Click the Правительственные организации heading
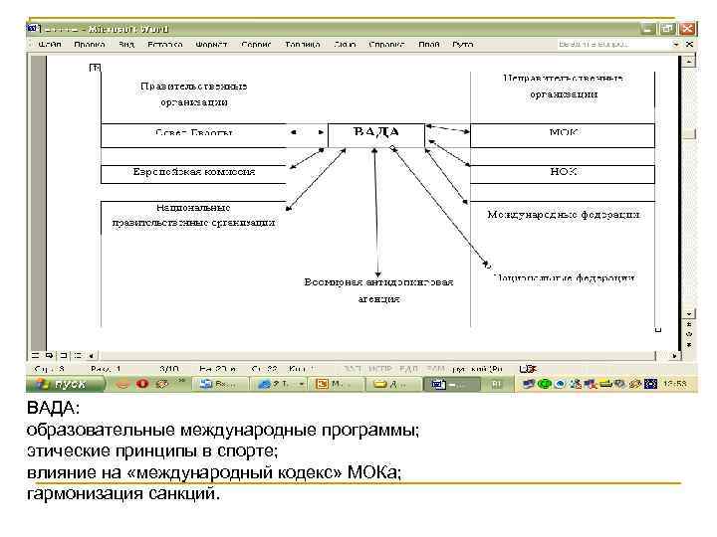The height and width of the screenshot is (537, 717). click(193, 94)
